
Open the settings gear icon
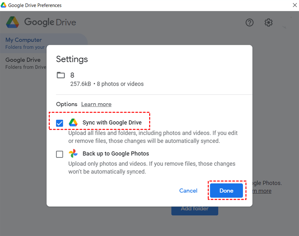pyautogui.click(x=268, y=22)
